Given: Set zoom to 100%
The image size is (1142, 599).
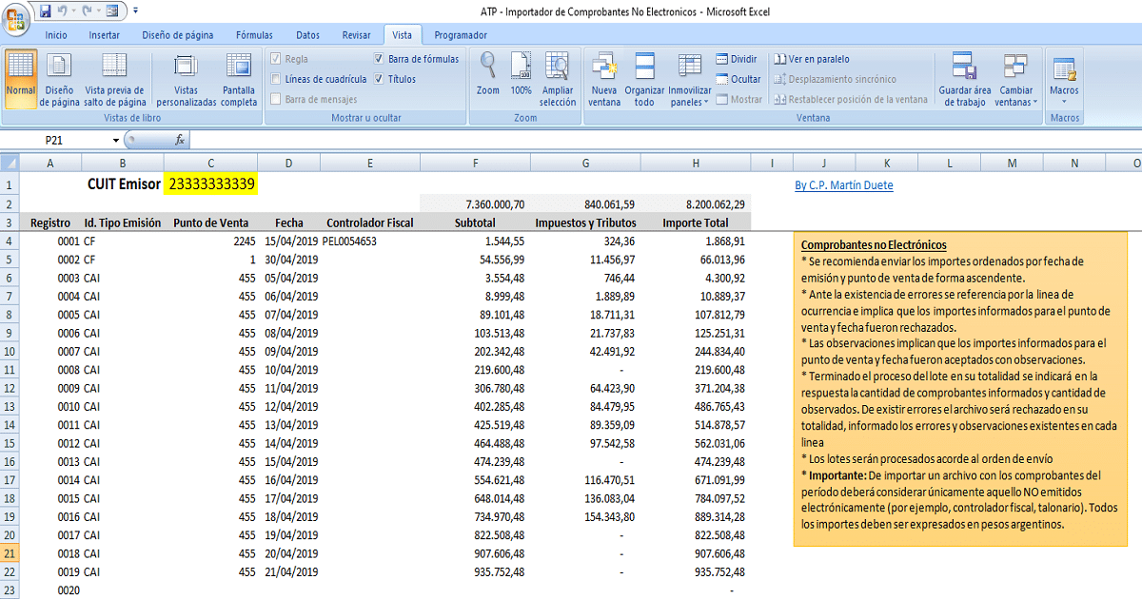Looking at the screenshot, I should [521, 73].
